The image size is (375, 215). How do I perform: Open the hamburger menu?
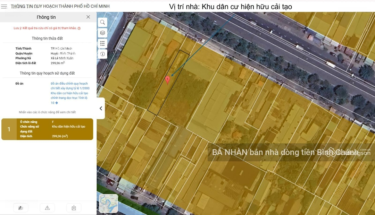pos(4,6)
